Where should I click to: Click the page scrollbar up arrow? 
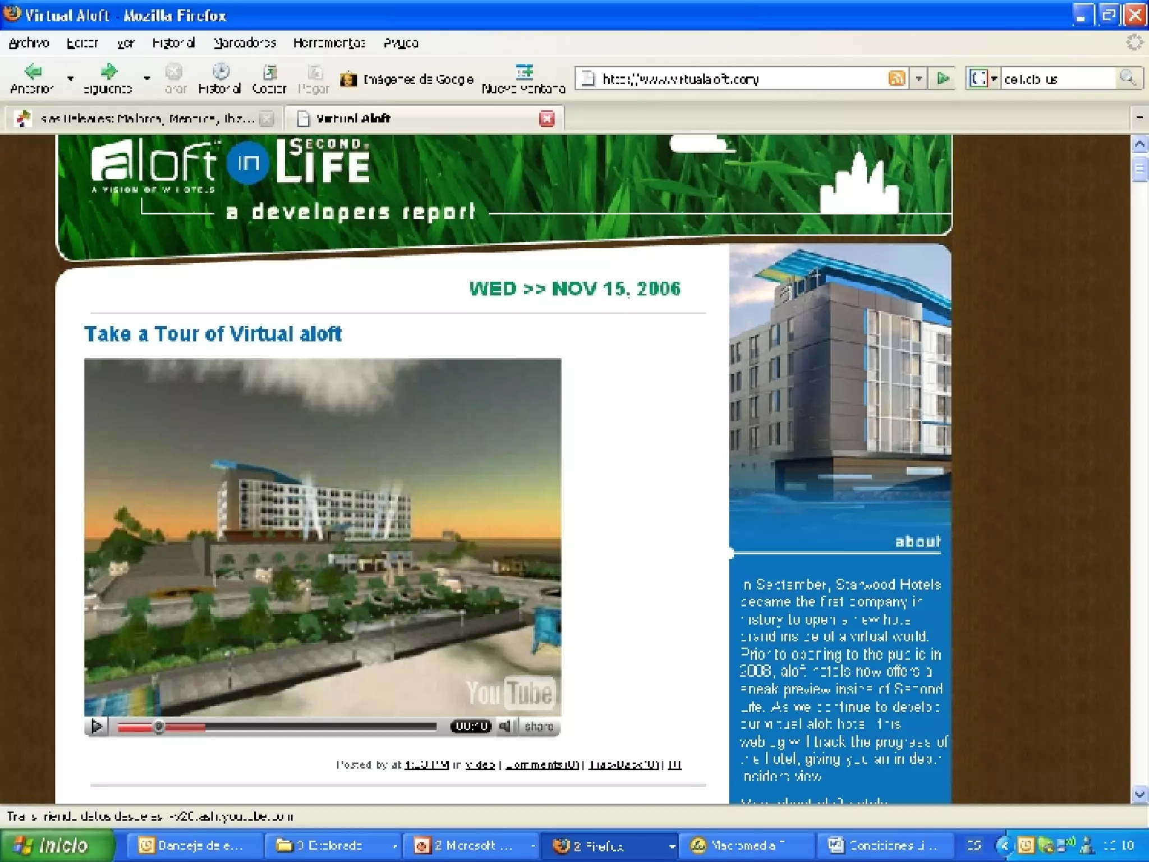1139,145
